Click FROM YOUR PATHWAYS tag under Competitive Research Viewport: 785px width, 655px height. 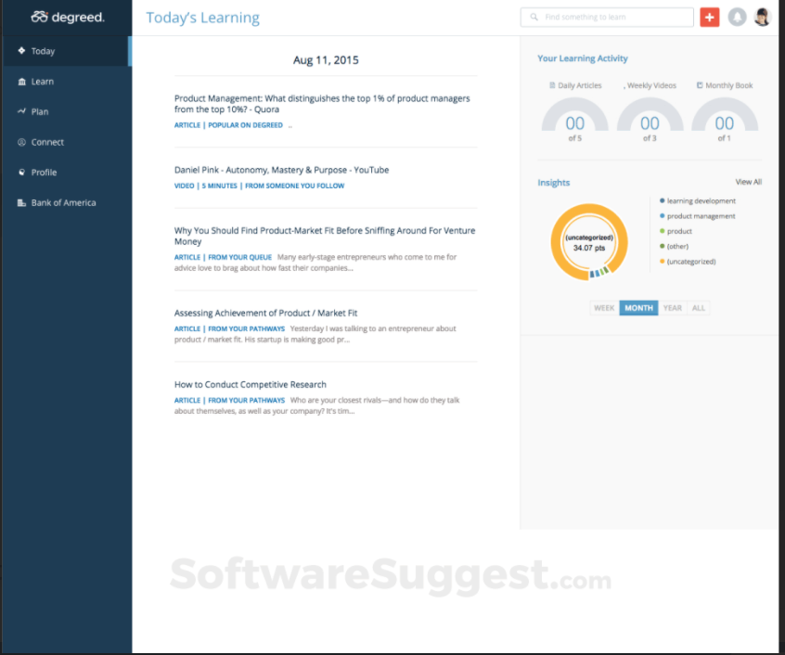[x=246, y=400]
